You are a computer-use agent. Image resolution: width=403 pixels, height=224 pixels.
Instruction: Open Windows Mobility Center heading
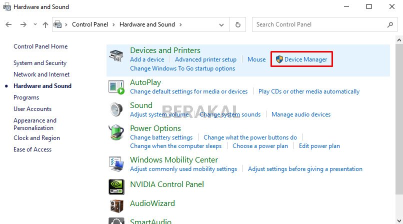point(174,160)
